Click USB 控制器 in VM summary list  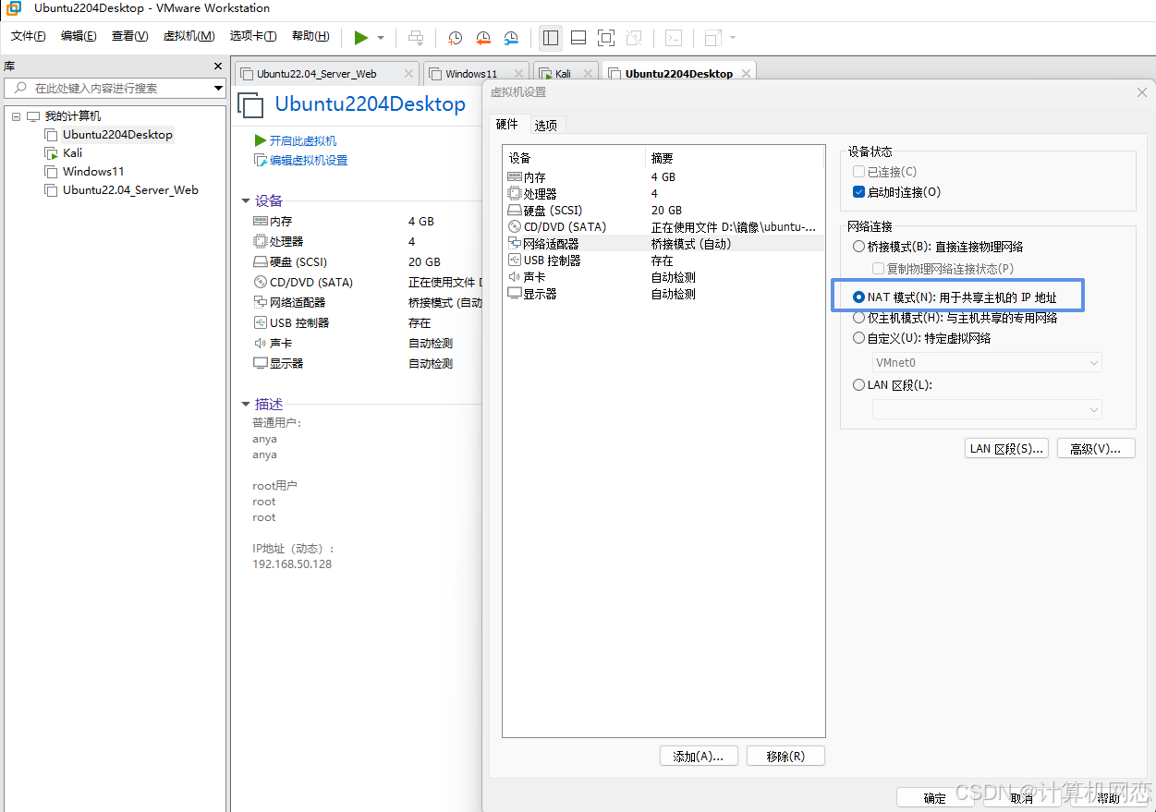pos(299,322)
